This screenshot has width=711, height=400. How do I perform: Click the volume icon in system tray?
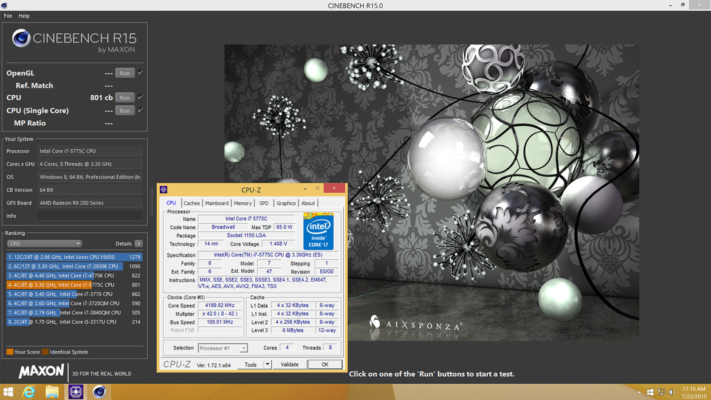672,392
